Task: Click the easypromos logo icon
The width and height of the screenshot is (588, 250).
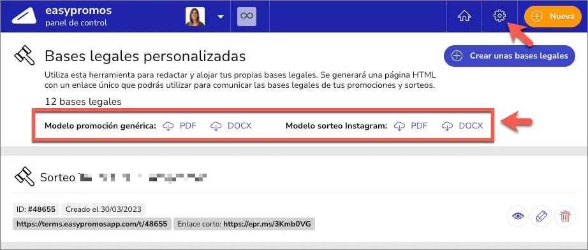Action: coord(24,16)
